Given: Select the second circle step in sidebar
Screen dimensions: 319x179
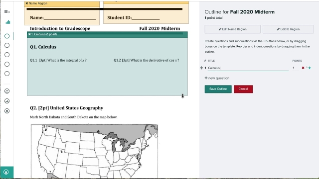Looking at the screenshot, I should (7, 45).
